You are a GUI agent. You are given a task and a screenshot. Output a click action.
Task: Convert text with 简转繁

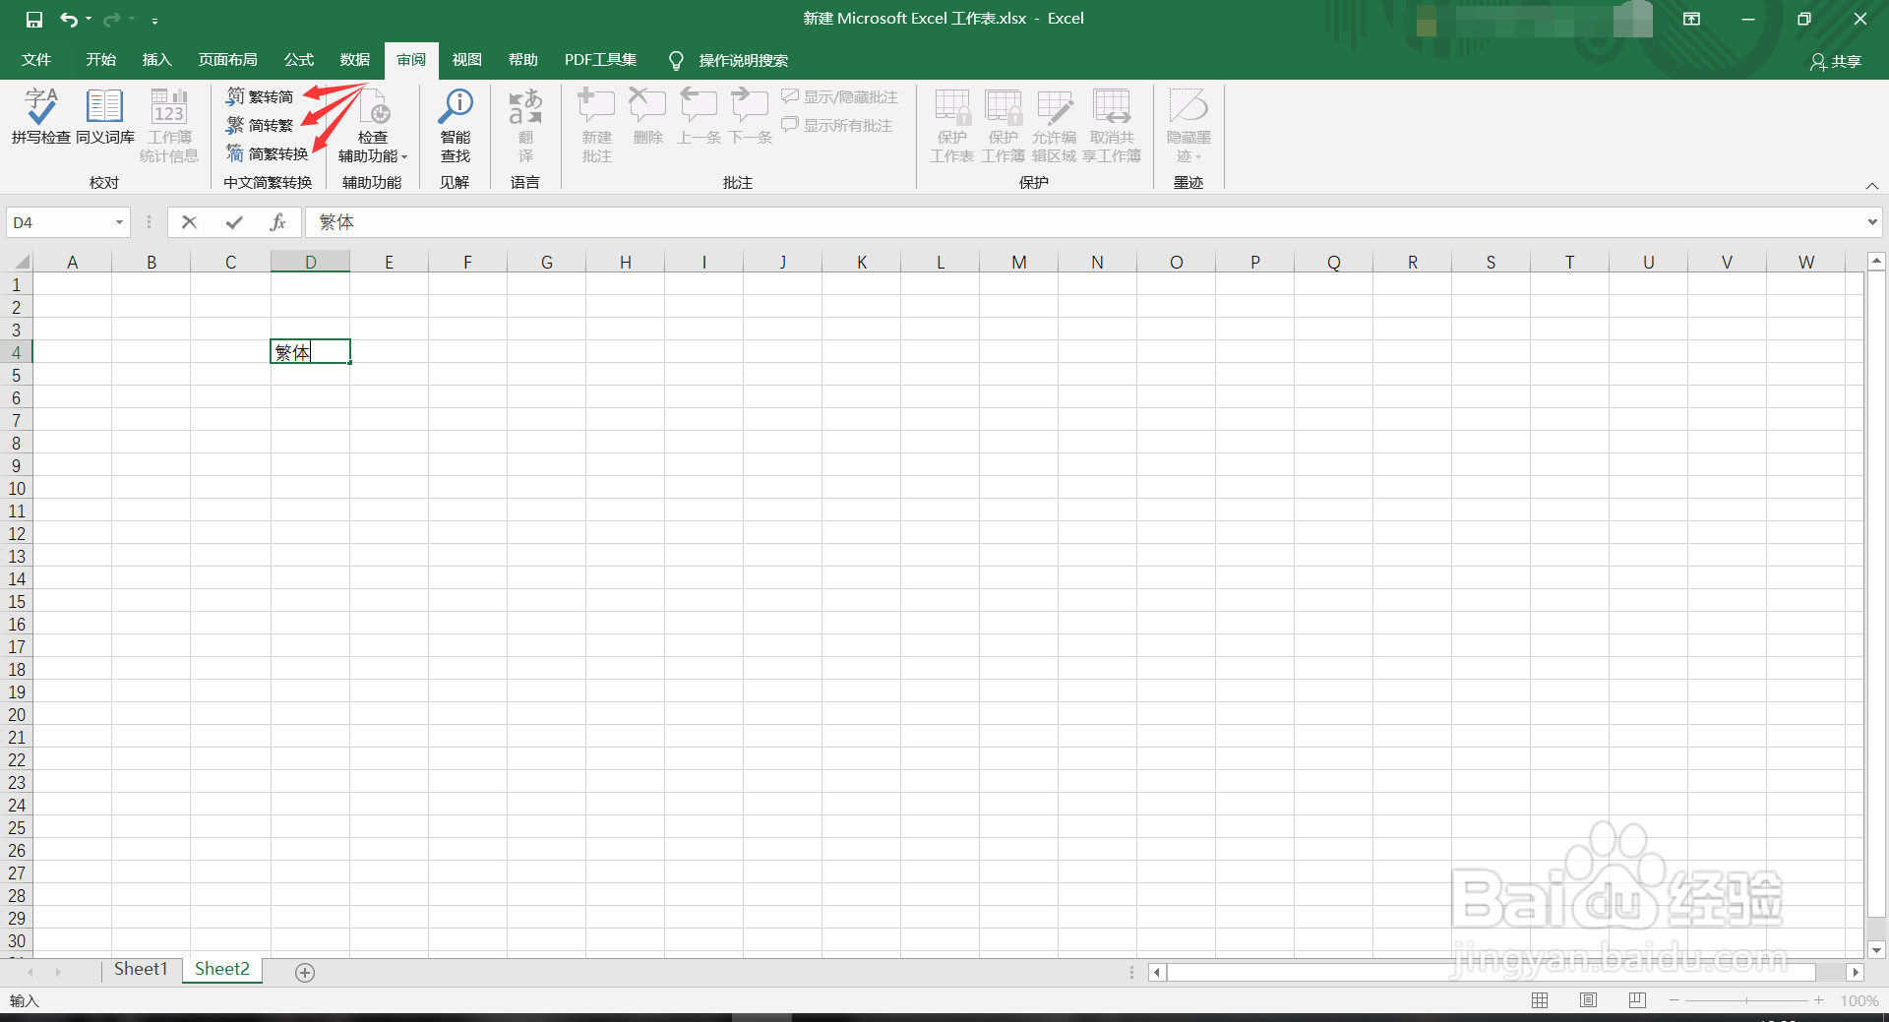[x=260, y=125]
